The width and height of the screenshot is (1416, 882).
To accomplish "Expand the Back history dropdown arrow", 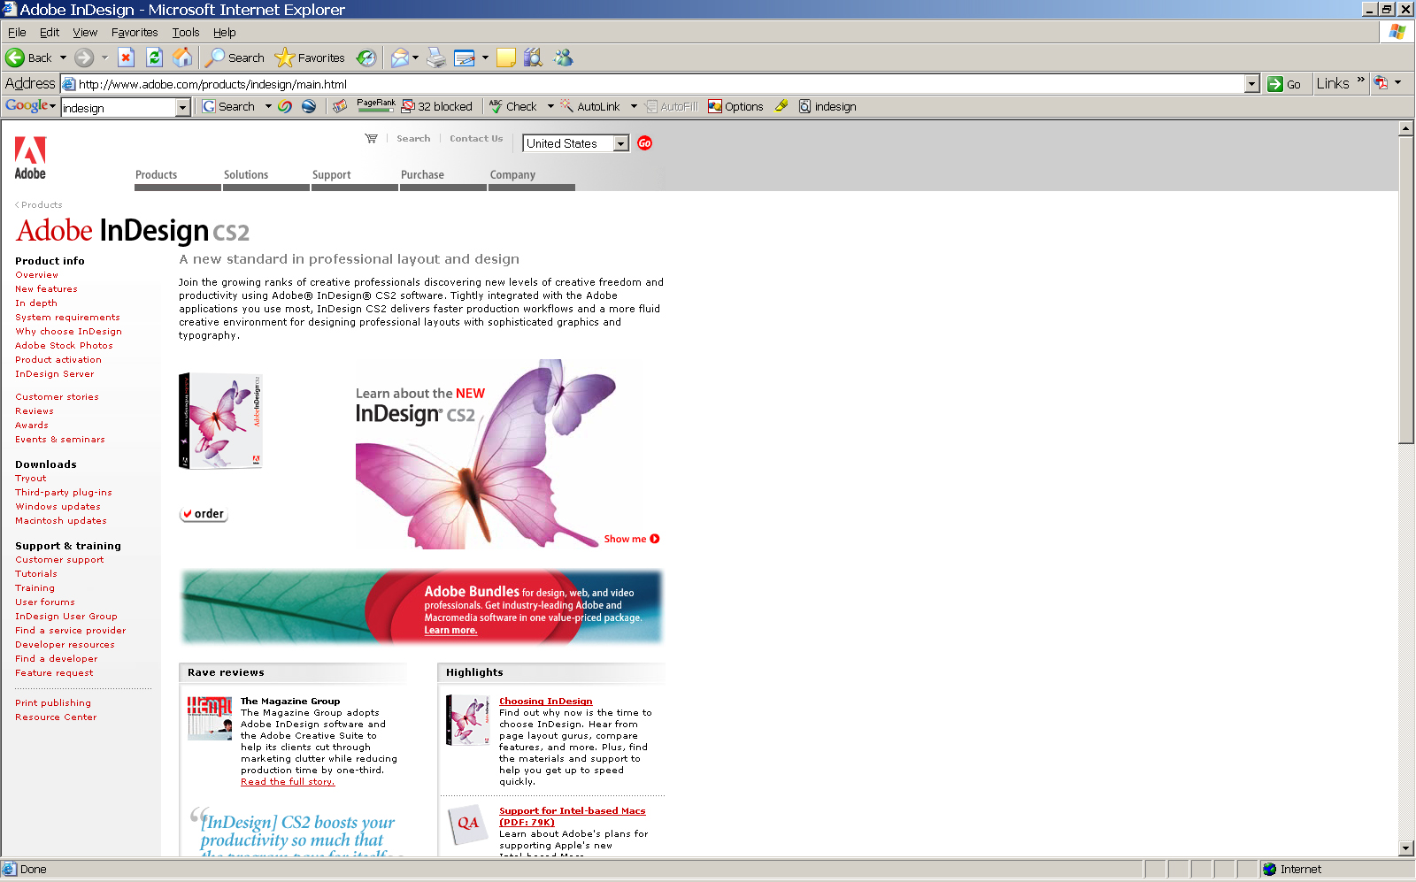I will [x=63, y=58].
